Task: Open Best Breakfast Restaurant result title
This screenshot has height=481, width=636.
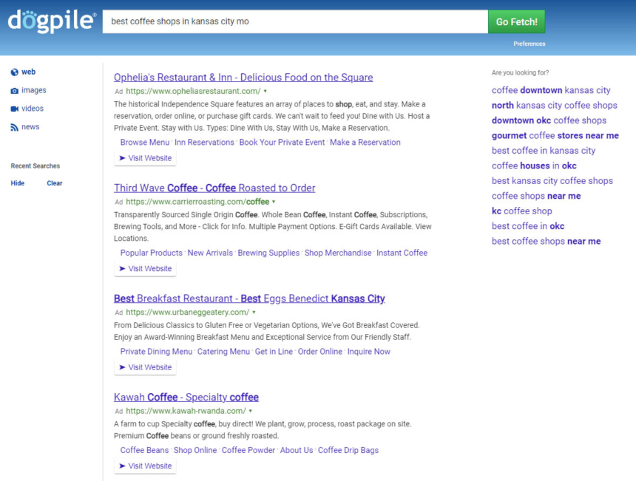Action: click(x=249, y=299)
